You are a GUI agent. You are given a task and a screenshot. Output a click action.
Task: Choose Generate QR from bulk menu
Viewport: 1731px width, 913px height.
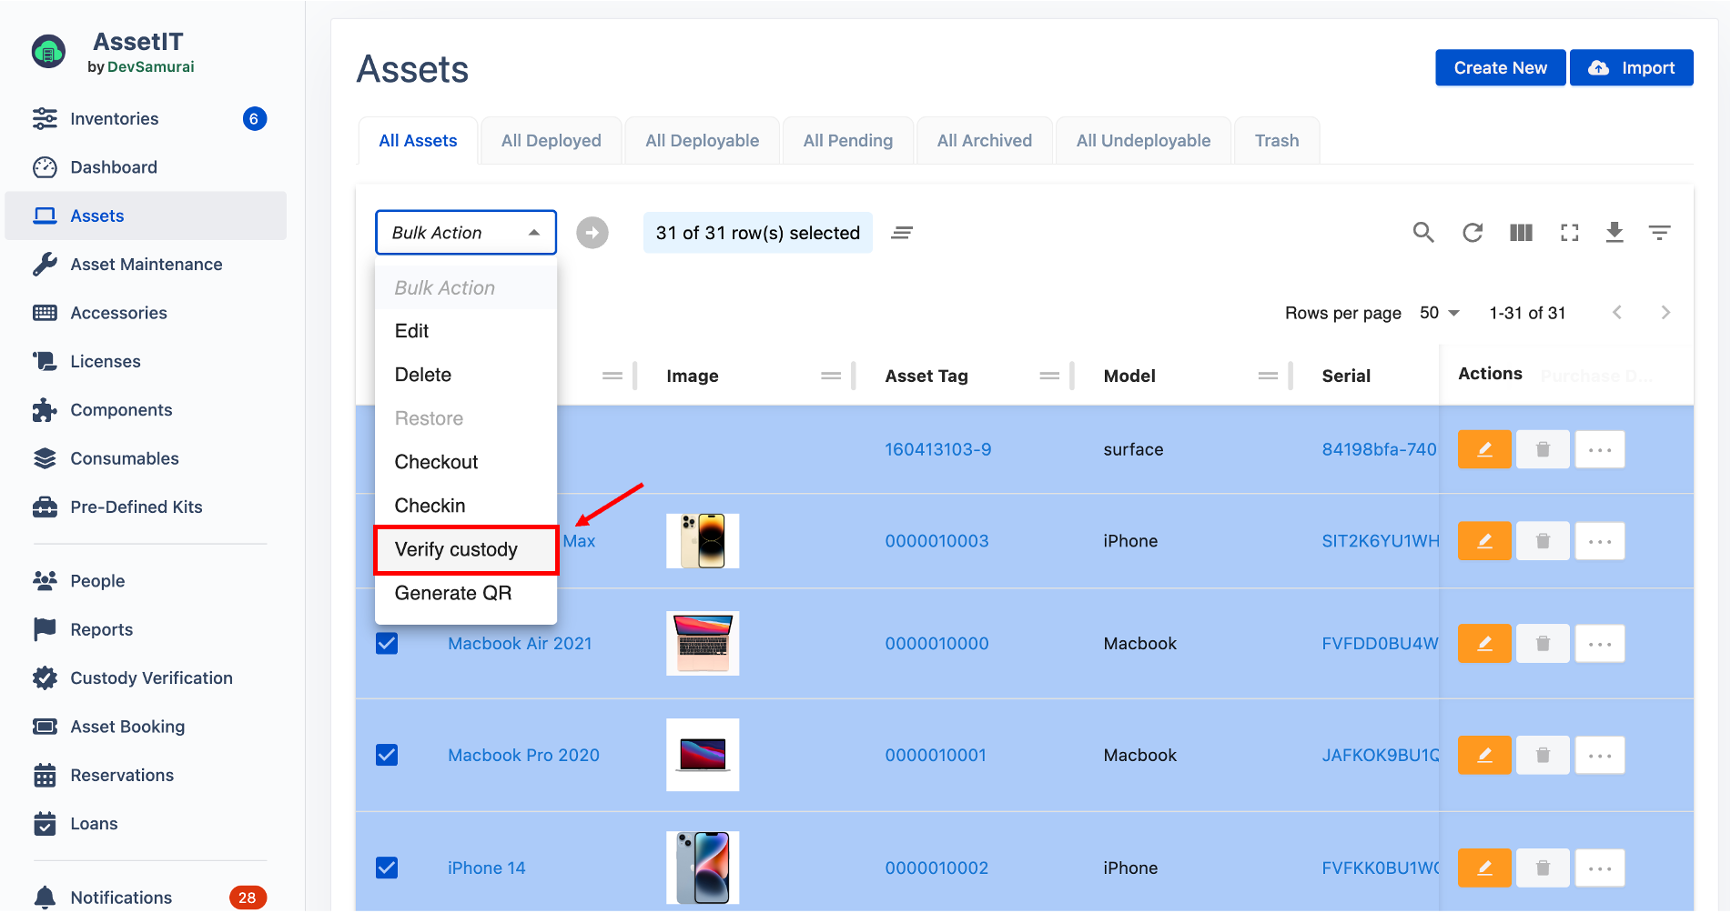coord(453,593)
